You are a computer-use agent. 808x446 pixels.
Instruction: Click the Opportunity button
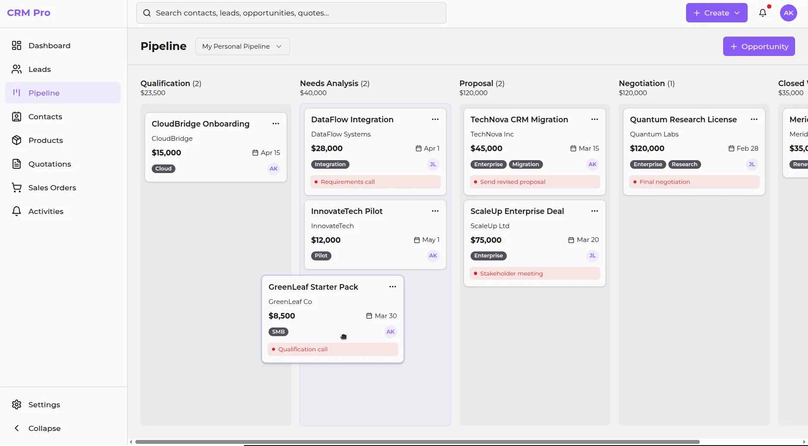coord(758,46)
